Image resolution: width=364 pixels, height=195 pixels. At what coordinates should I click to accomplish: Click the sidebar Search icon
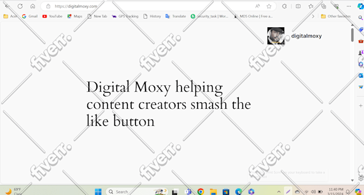[360, 18]
